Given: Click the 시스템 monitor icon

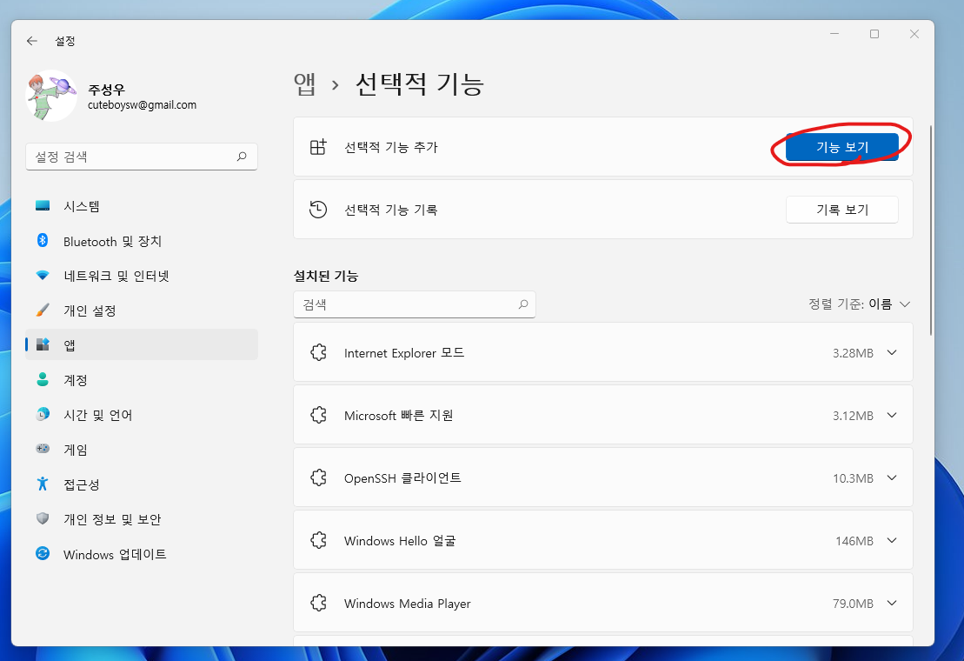Looking at the screenshot, I should pyautogui.click(x=43, y=206).
